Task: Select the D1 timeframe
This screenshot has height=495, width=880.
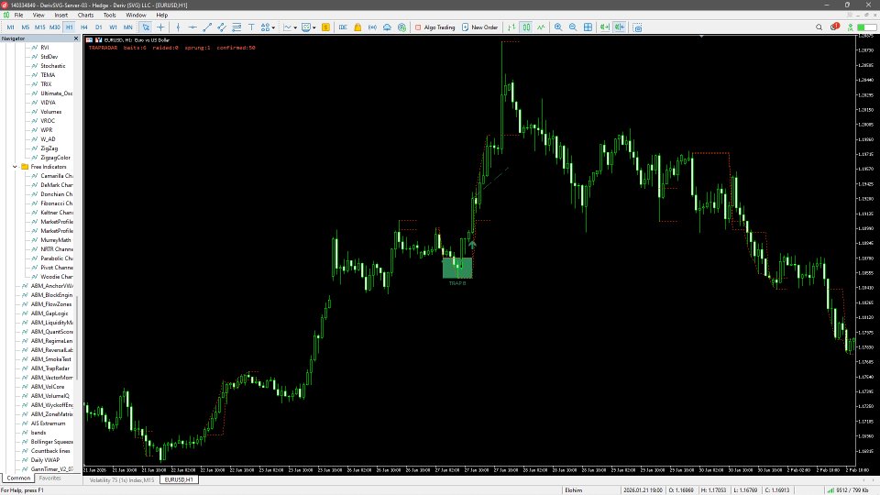Action: [x=99, y=27]
